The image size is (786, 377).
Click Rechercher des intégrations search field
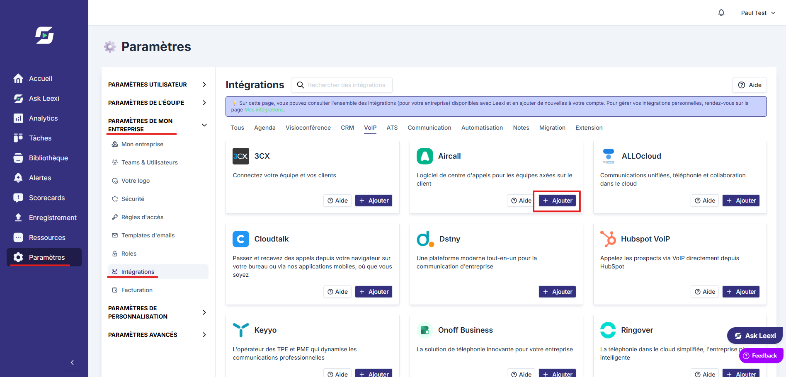click(x=342, y=85)
